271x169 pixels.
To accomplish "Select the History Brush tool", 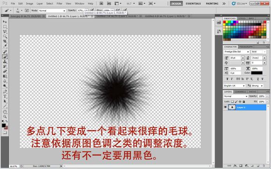I will click(5, 66).
